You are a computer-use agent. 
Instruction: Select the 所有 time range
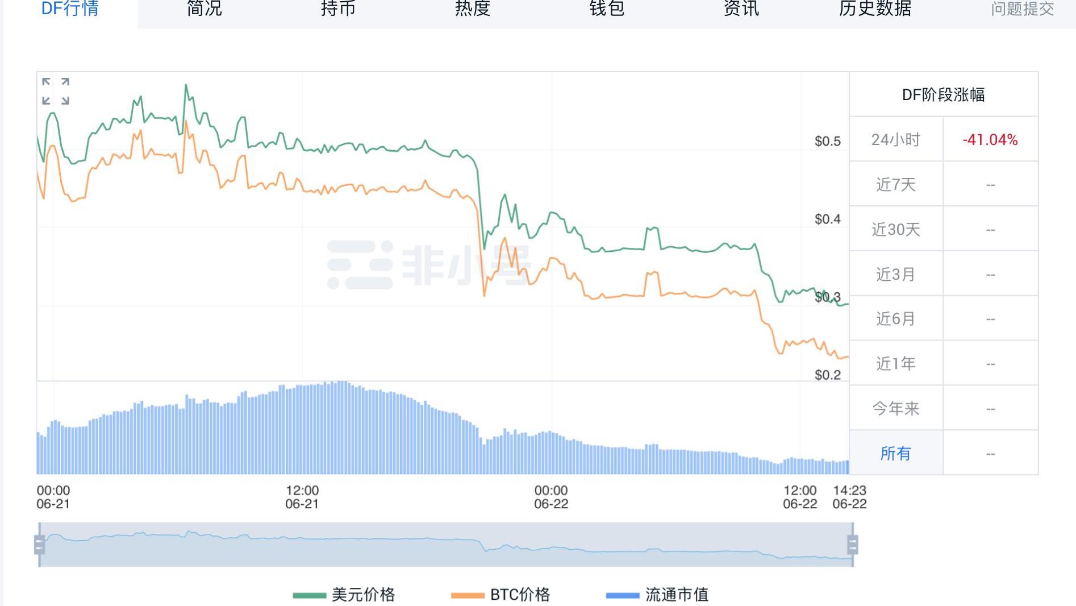896,453
